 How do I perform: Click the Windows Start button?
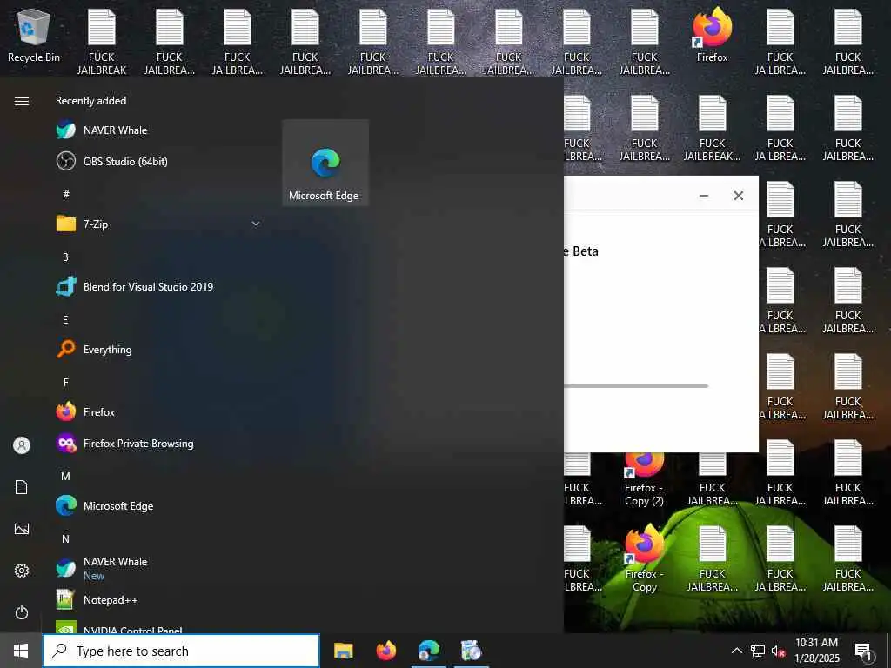(x=21, y=651)
